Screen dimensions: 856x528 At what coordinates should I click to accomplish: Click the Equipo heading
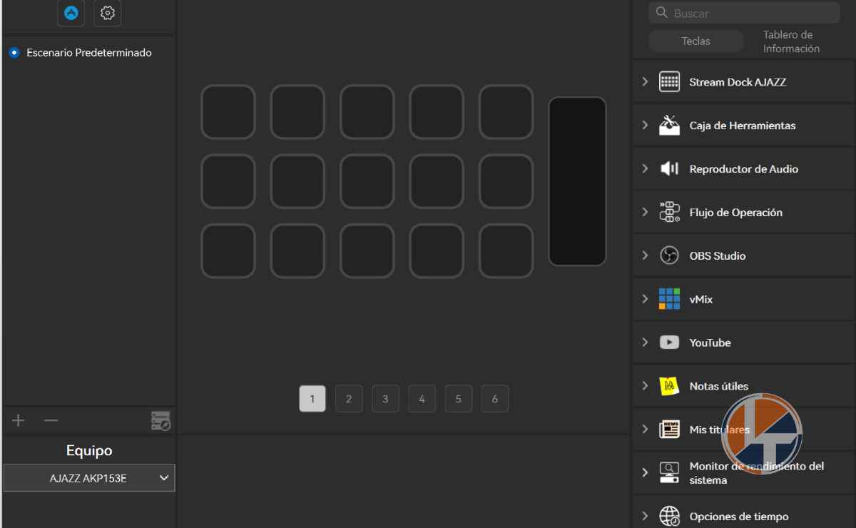(89, 451)
